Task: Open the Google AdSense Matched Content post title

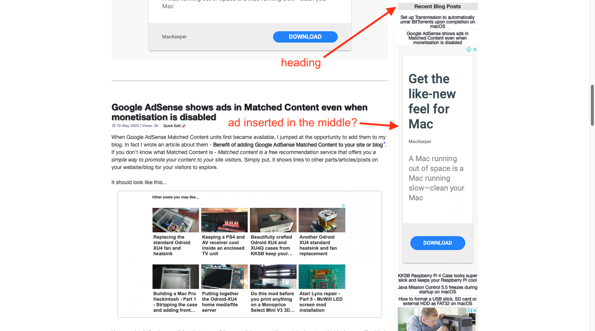Action: coord(239,112)
